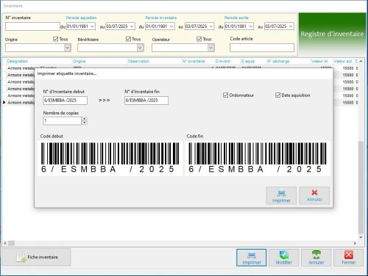Click the Code debut barcode preview
Screen dimensions: 368x276
click(x=110, y=159)
